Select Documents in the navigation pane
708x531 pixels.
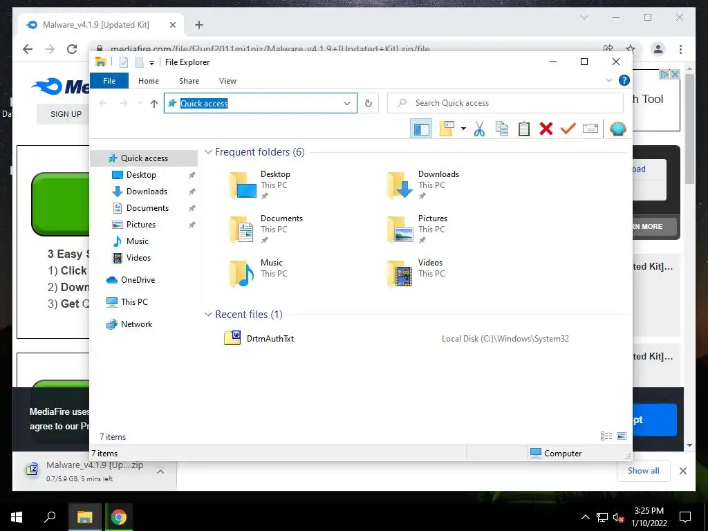[147, 208]
